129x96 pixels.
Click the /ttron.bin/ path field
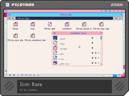(64, 18)
